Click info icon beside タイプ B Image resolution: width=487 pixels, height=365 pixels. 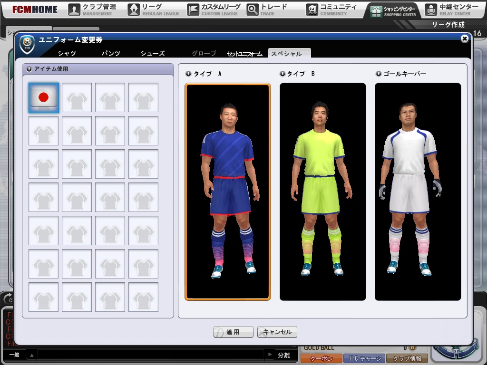[x=282, y=74]
